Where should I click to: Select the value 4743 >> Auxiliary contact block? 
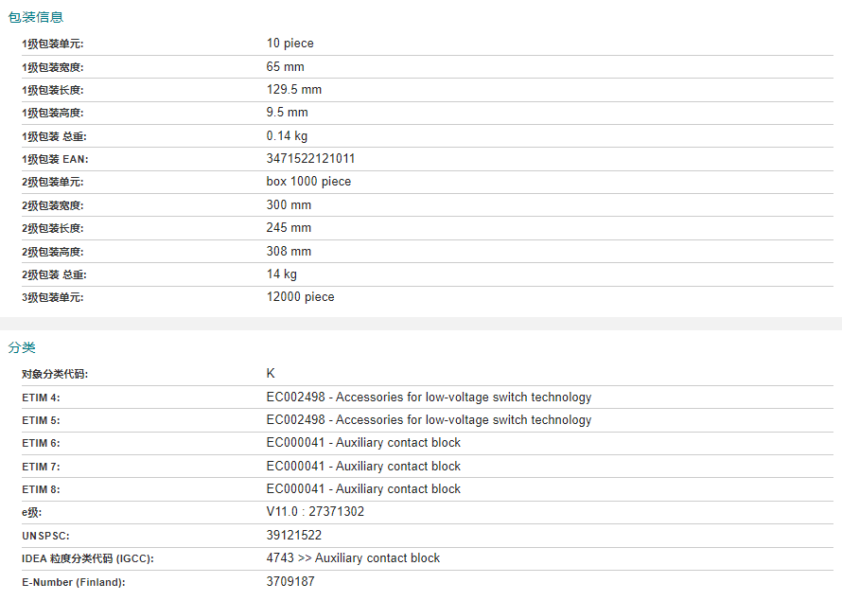pyautogui.click(x=353, y=558)
